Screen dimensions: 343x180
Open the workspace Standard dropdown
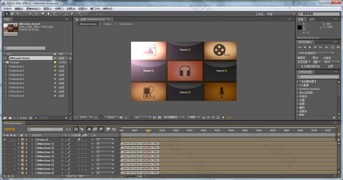[x=281, y=14]
